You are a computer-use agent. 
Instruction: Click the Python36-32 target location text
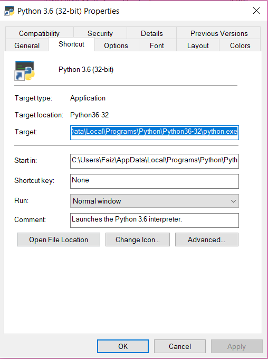pyautogui.click(x=89, y=115)
